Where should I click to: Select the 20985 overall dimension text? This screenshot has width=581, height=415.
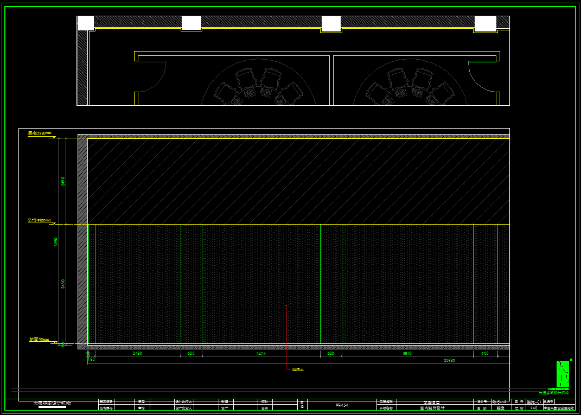coord(449,360)
